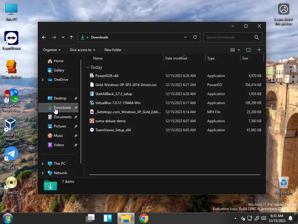Click the search magnifier icon
The height and width of the screenshot is (224, 298).
tap(257, 37)
